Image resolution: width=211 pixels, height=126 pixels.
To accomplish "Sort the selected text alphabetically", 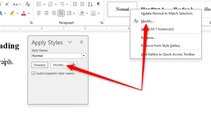I will pyautogui.click(x=90, y=4).
